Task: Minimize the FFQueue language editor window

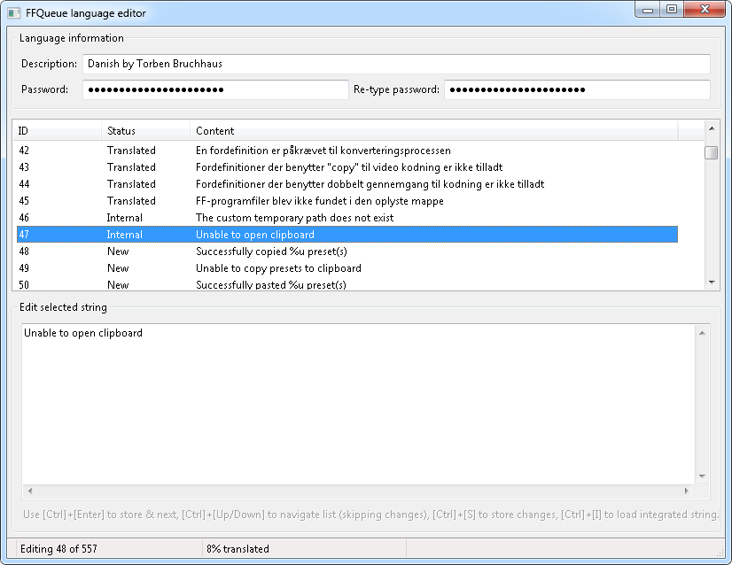Action: pyautogui.click(x=648, y=10)
